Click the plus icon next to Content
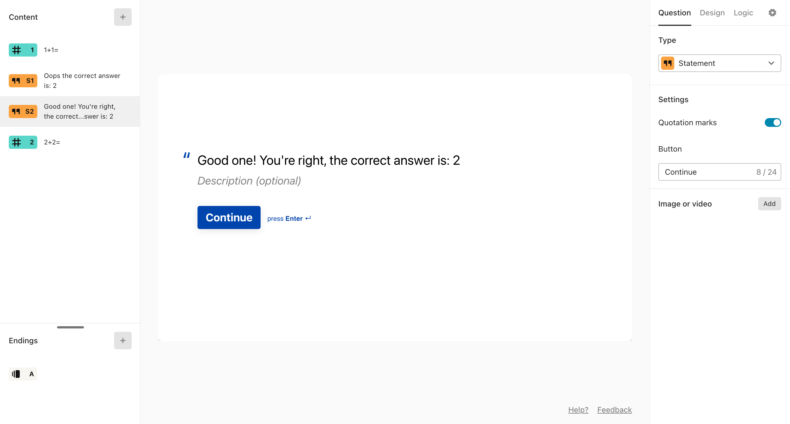This screenshot has height=424, width=790. tap(123, 17)
